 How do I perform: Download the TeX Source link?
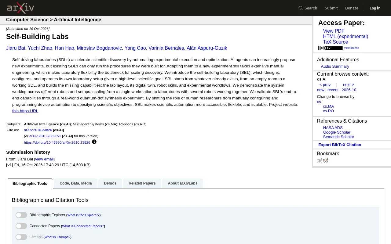[x=335, y=42]
